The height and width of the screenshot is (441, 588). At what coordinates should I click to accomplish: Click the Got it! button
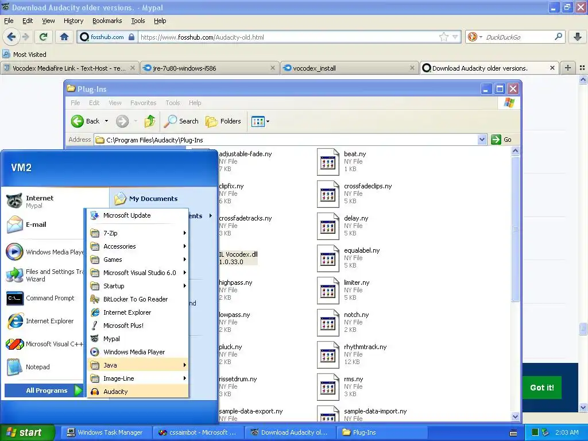coord(542,388)
